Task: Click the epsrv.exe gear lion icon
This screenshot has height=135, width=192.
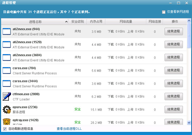Action: [x=7, y=110]
